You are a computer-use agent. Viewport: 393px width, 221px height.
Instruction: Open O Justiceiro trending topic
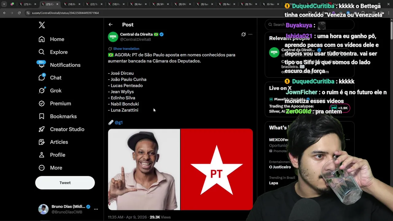pos(280,167)
